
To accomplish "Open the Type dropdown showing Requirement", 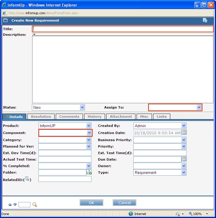I will coord(184,172).
